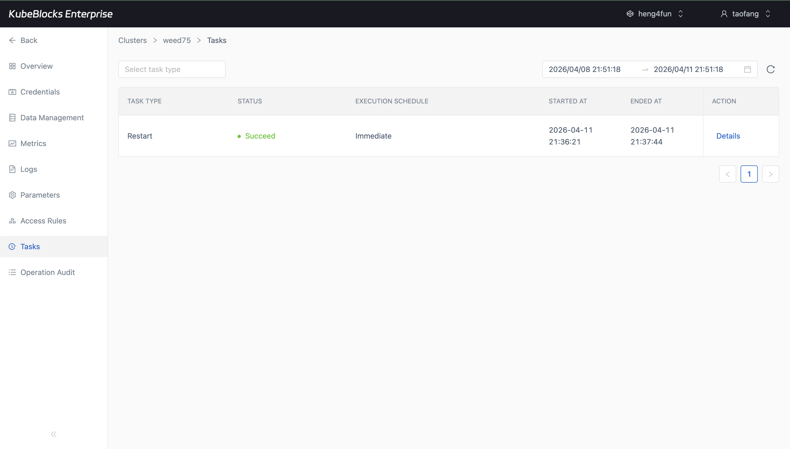Click the Metrics chart icon
The height and width of the screenshot is (449, 790).
12,143
